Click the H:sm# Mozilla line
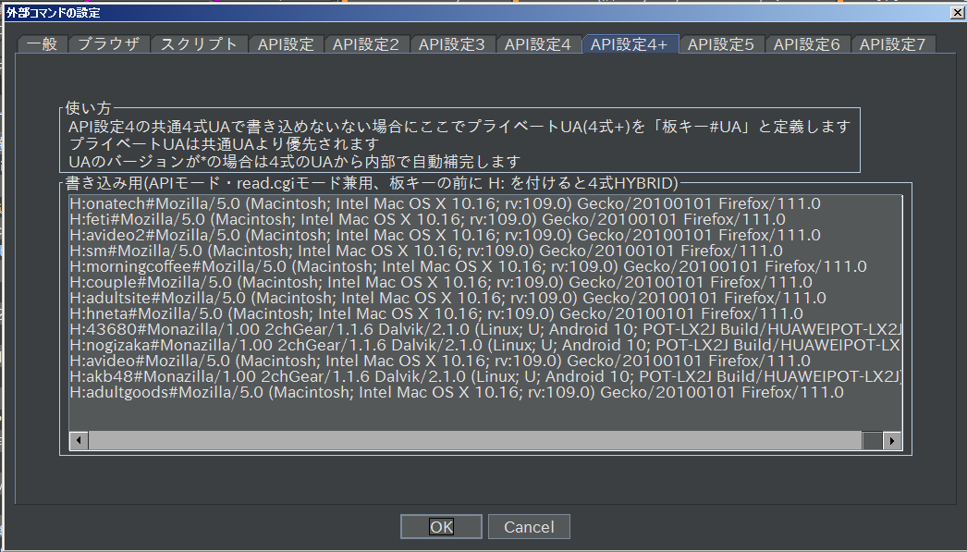 [426, 251]
